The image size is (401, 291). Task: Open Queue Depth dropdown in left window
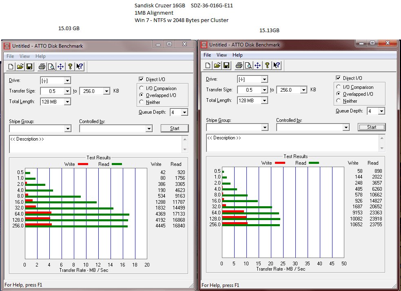tap(184, 112)
